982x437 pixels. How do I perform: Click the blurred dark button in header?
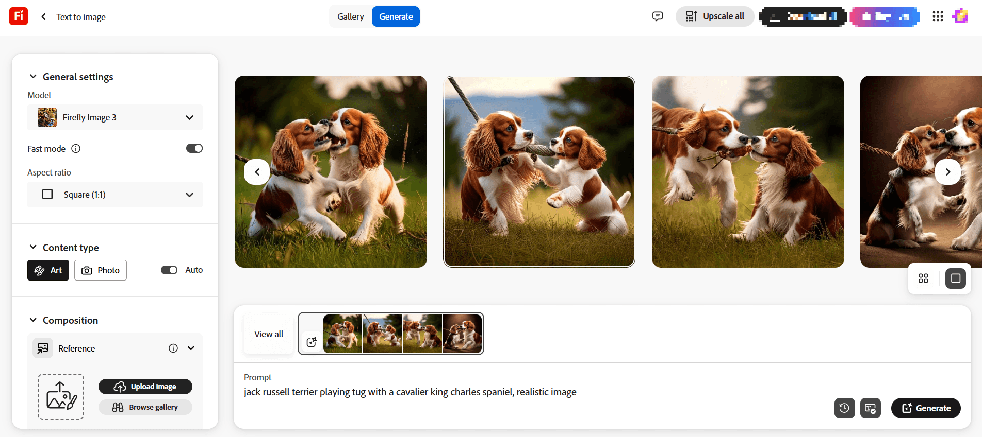[803, 16]
